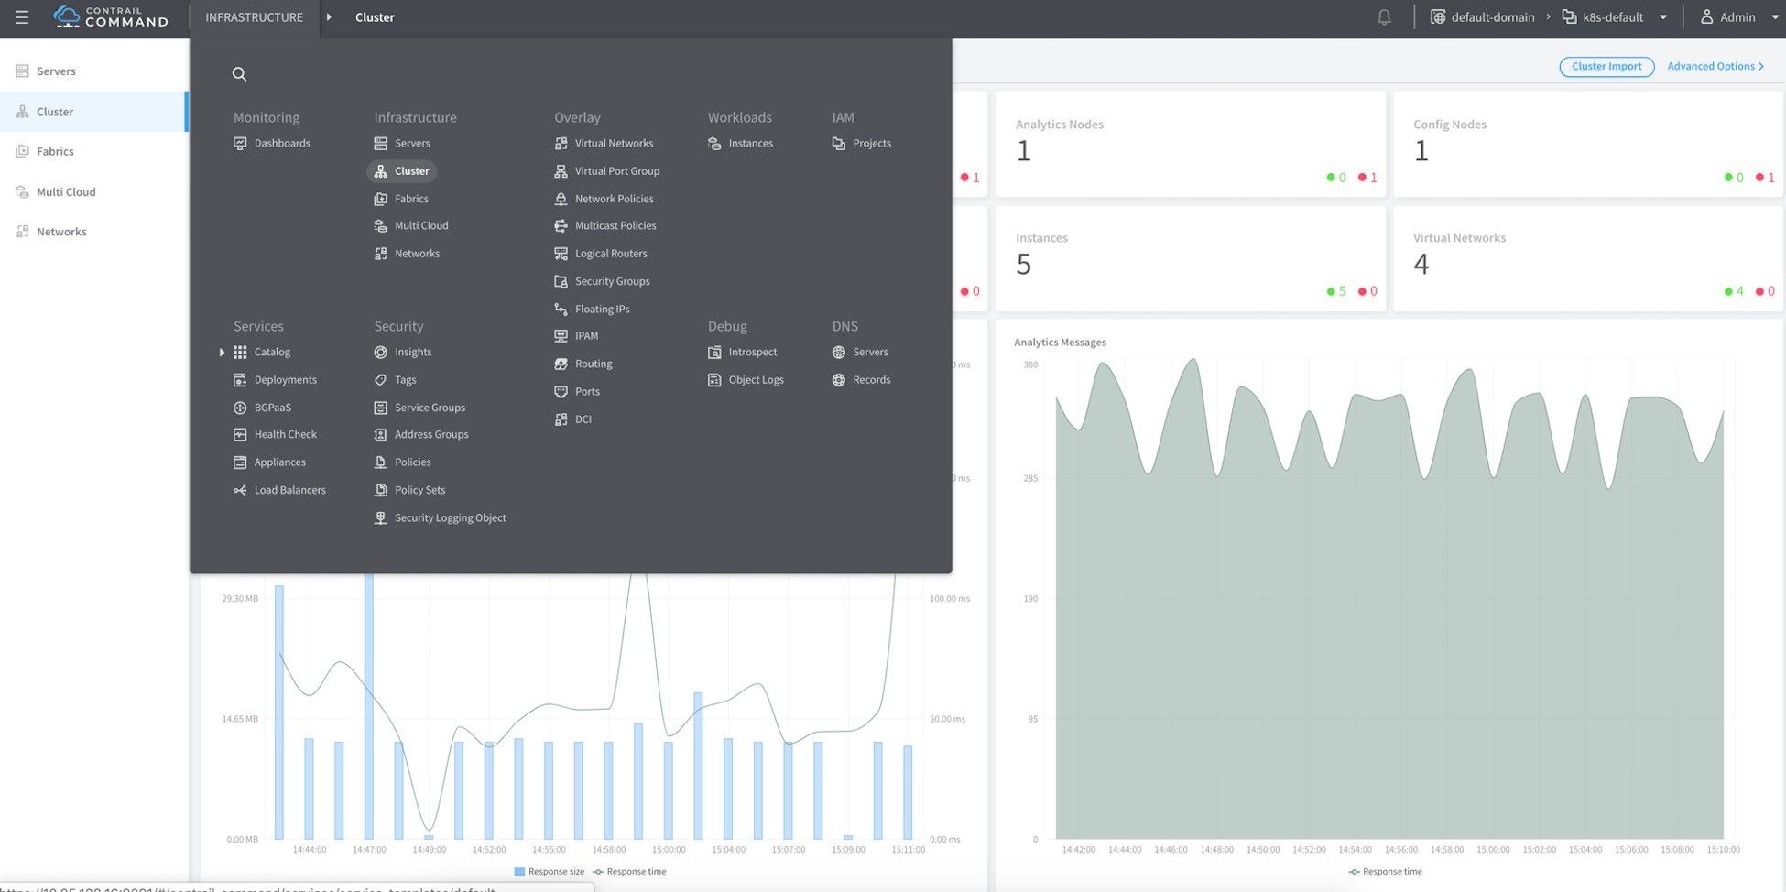Click the Load Balancers icon
Image resolution: width=1786 pixels, height=892 pixels.
[x=240, y=491]
